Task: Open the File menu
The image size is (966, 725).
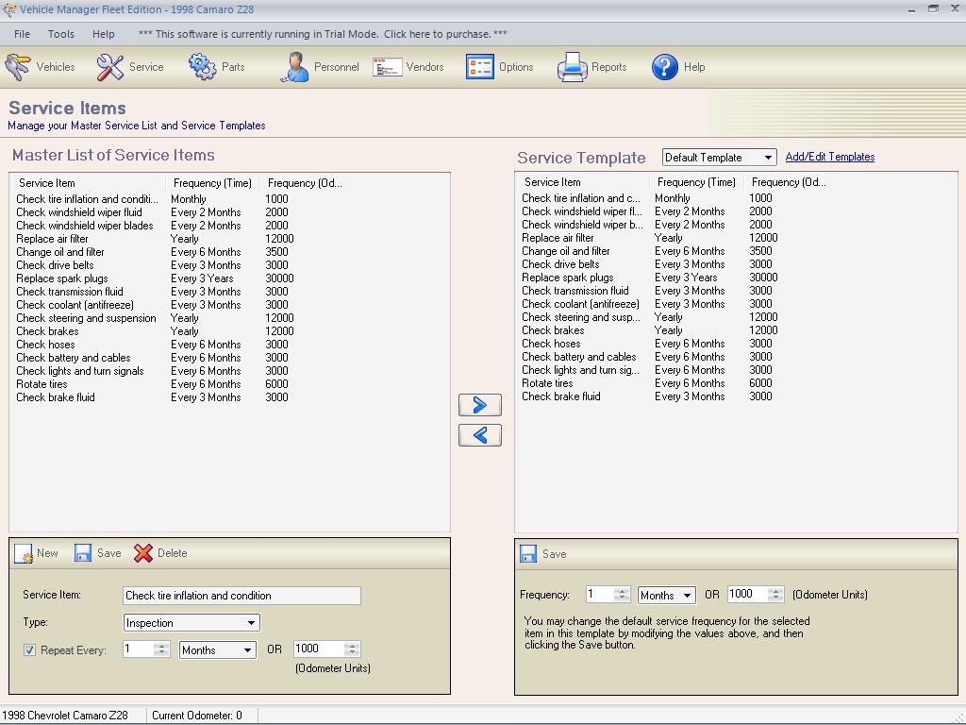Action: point(22,33)
